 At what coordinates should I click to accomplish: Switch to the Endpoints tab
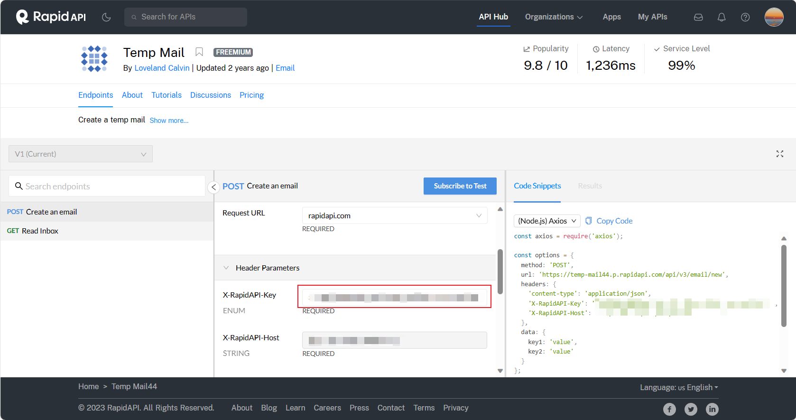click(95, 95)
